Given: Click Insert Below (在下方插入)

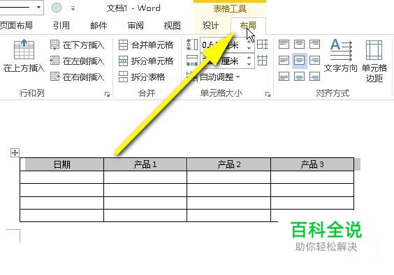Looking at the screenshot, I should coord(77,45).
